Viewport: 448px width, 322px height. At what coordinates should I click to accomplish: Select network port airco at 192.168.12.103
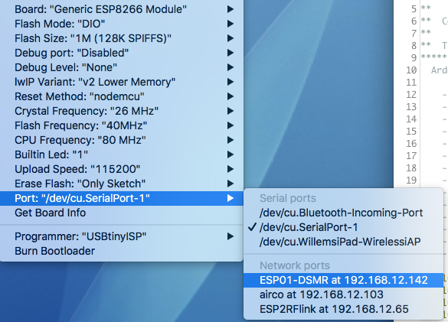pyautogui.click(x=343, y=295)
